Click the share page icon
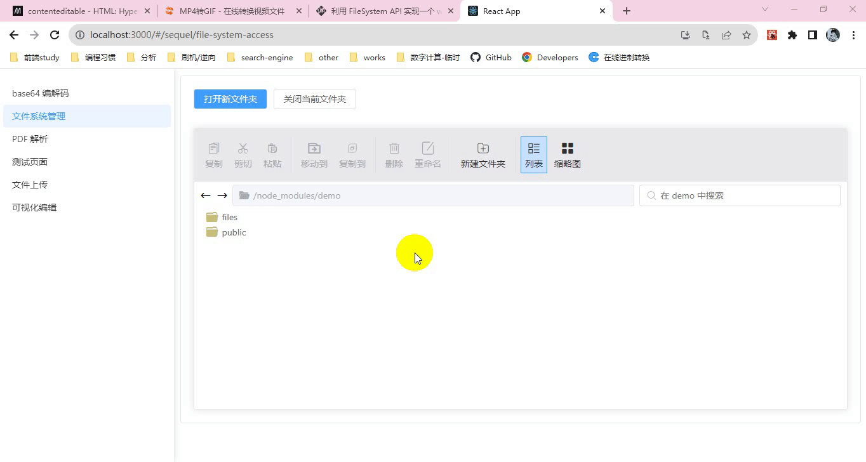This screenshot has width=866, height=462. point(726,36)
